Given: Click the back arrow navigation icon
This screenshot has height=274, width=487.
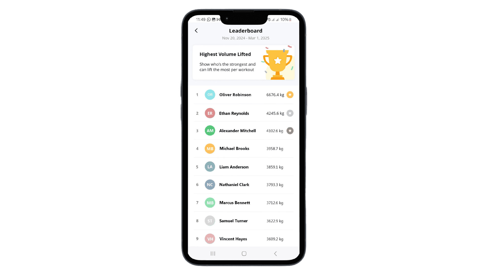Looking at the screenshot, I should [196, 30].
